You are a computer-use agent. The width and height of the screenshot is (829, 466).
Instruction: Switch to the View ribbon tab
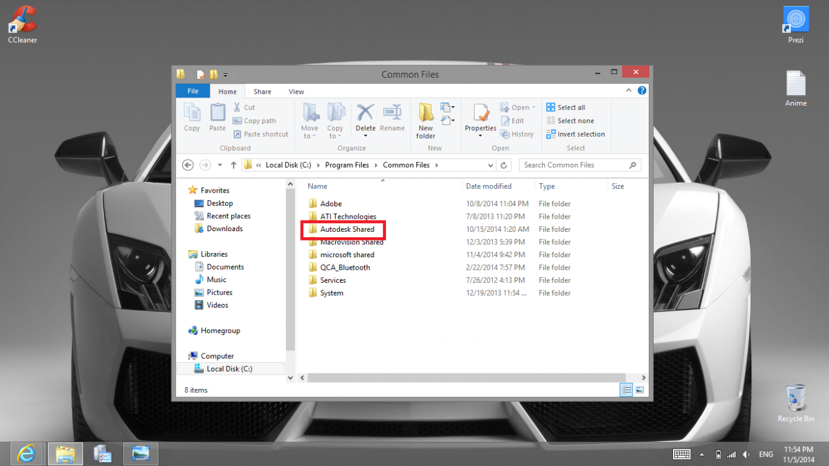click(296, 91)
